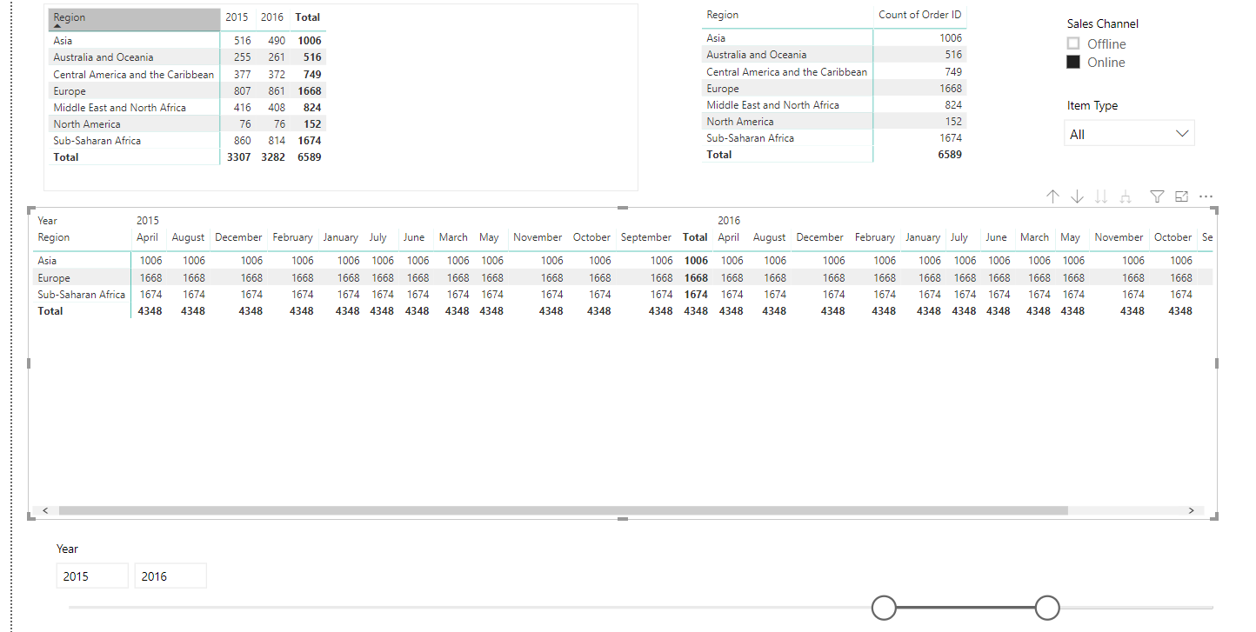
Task: Open More options ellipsis on the matrix
Action: click(1206, 196)
